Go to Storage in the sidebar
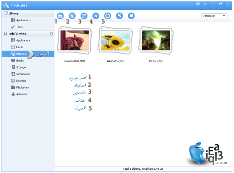 (x=21, y=67)
